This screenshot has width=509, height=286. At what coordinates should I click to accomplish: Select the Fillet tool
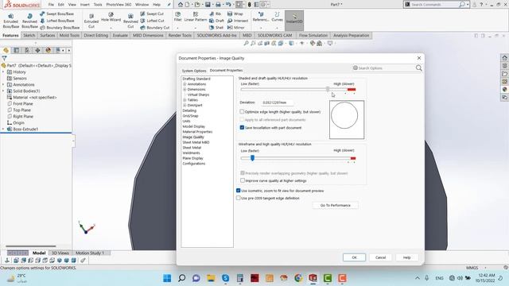click(x=177, y=17)
